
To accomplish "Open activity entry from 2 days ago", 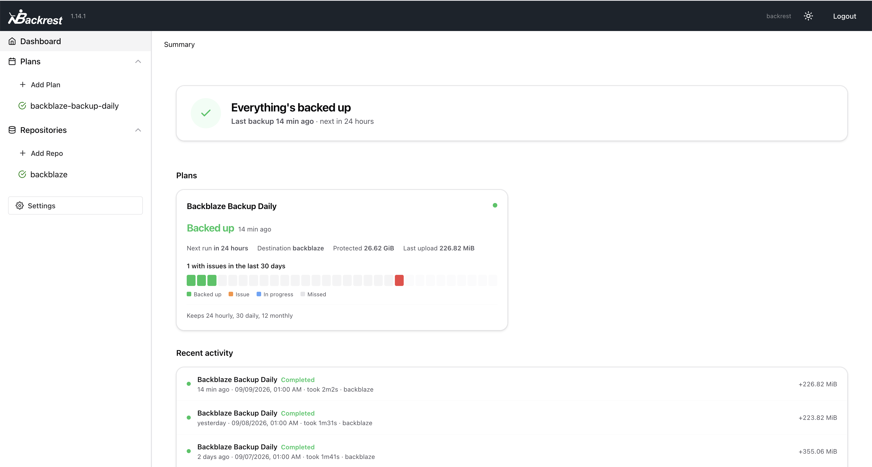I will (512, 451).
